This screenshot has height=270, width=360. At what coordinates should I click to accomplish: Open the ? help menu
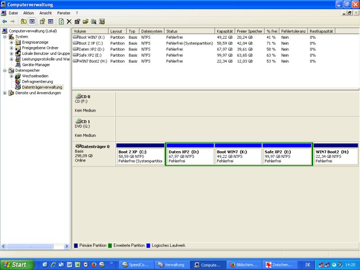(77, 13)
